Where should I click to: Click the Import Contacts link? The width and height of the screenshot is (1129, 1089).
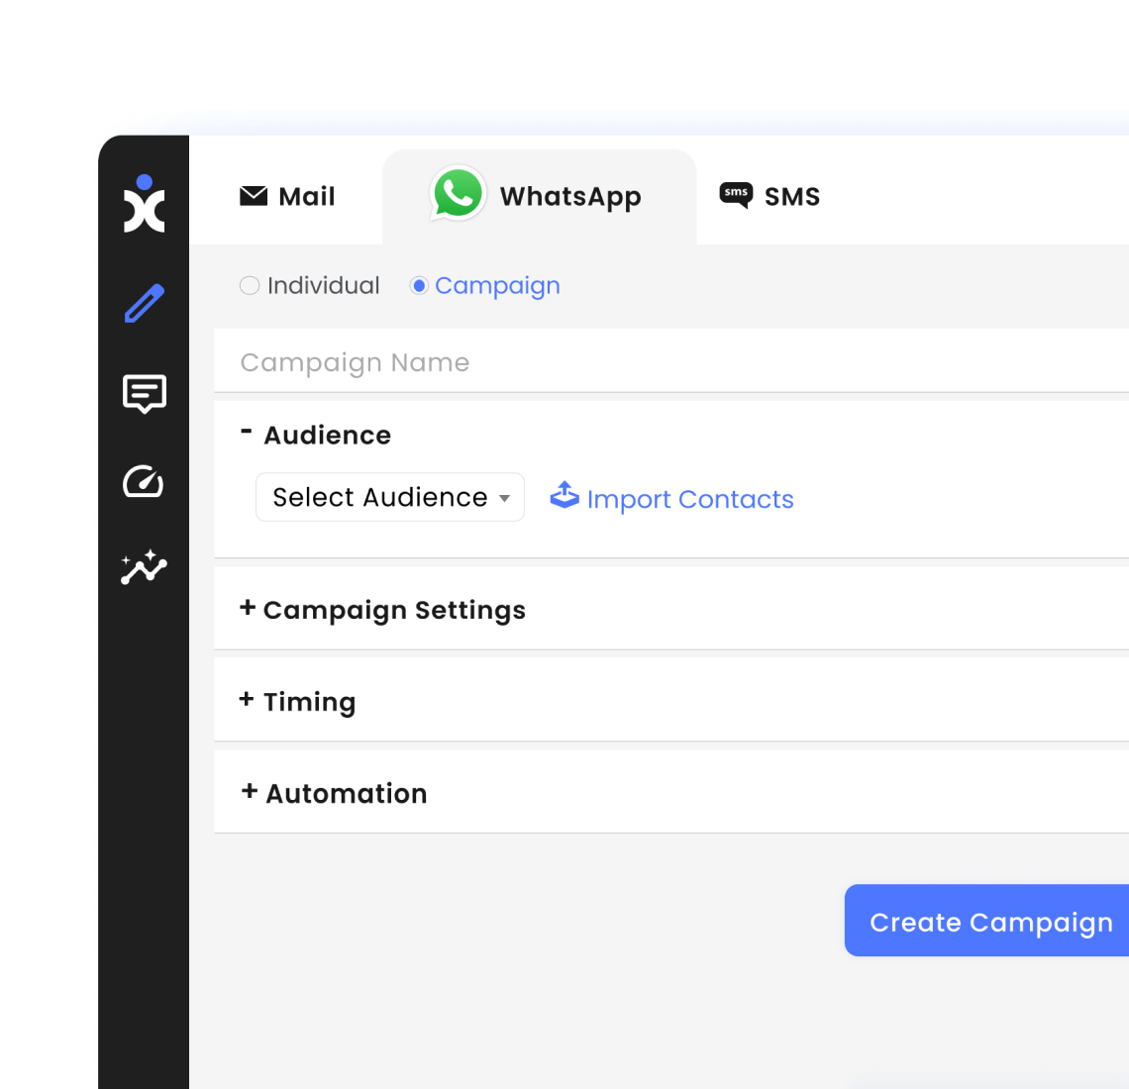[690, 500]
